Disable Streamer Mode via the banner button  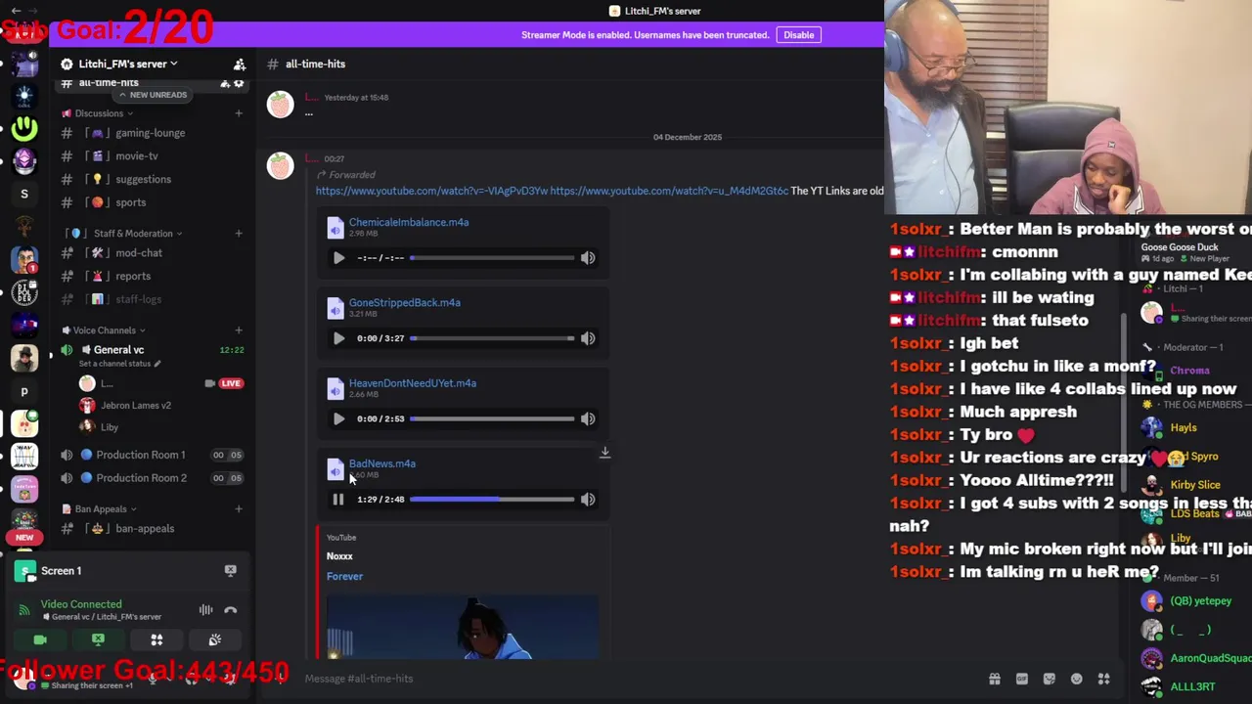point(798,35)
